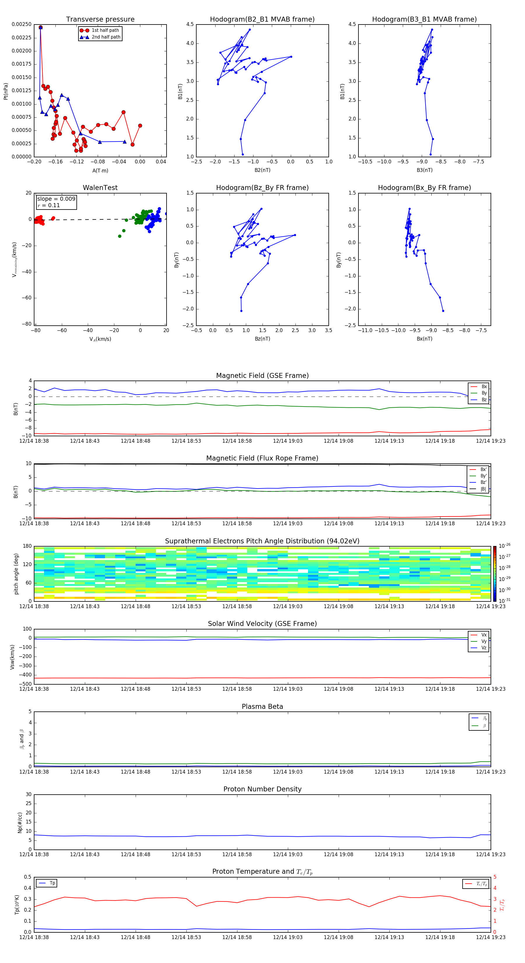Click the 'Bz' entry in GSE magnetic field legend
The height and width of the screenshot is (963, 525).
point(479,399)
